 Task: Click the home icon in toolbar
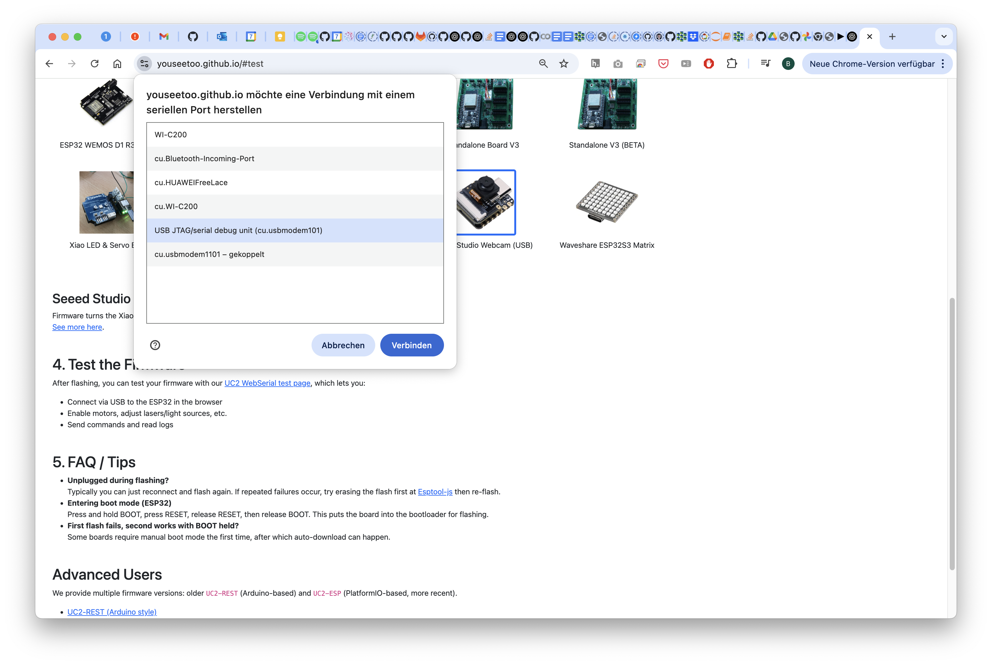click(117, 64)
